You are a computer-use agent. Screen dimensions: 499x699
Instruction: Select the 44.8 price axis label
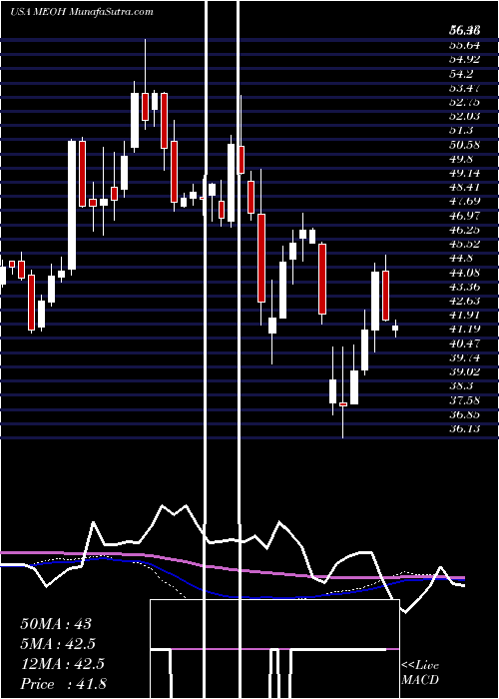tap(461, 259)
